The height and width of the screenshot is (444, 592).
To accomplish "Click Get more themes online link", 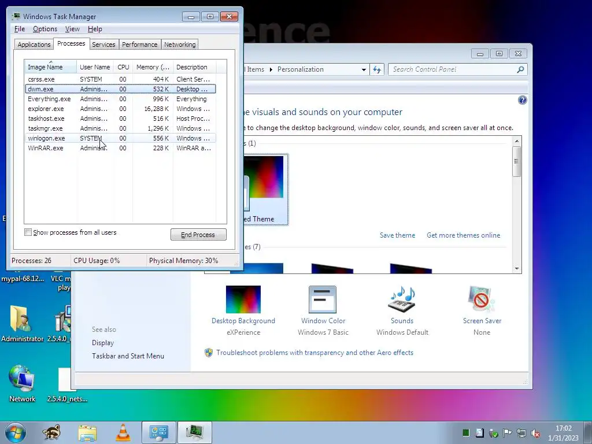I will [463, 235].
